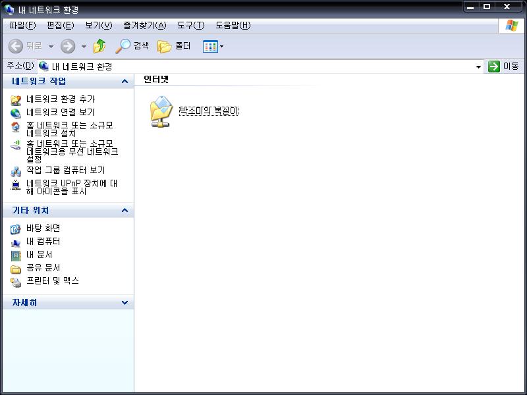The height and width of the screenshot is (395, 527).
Task: Open the Views button dropdown arrow
Action: (x=221, y=46)
